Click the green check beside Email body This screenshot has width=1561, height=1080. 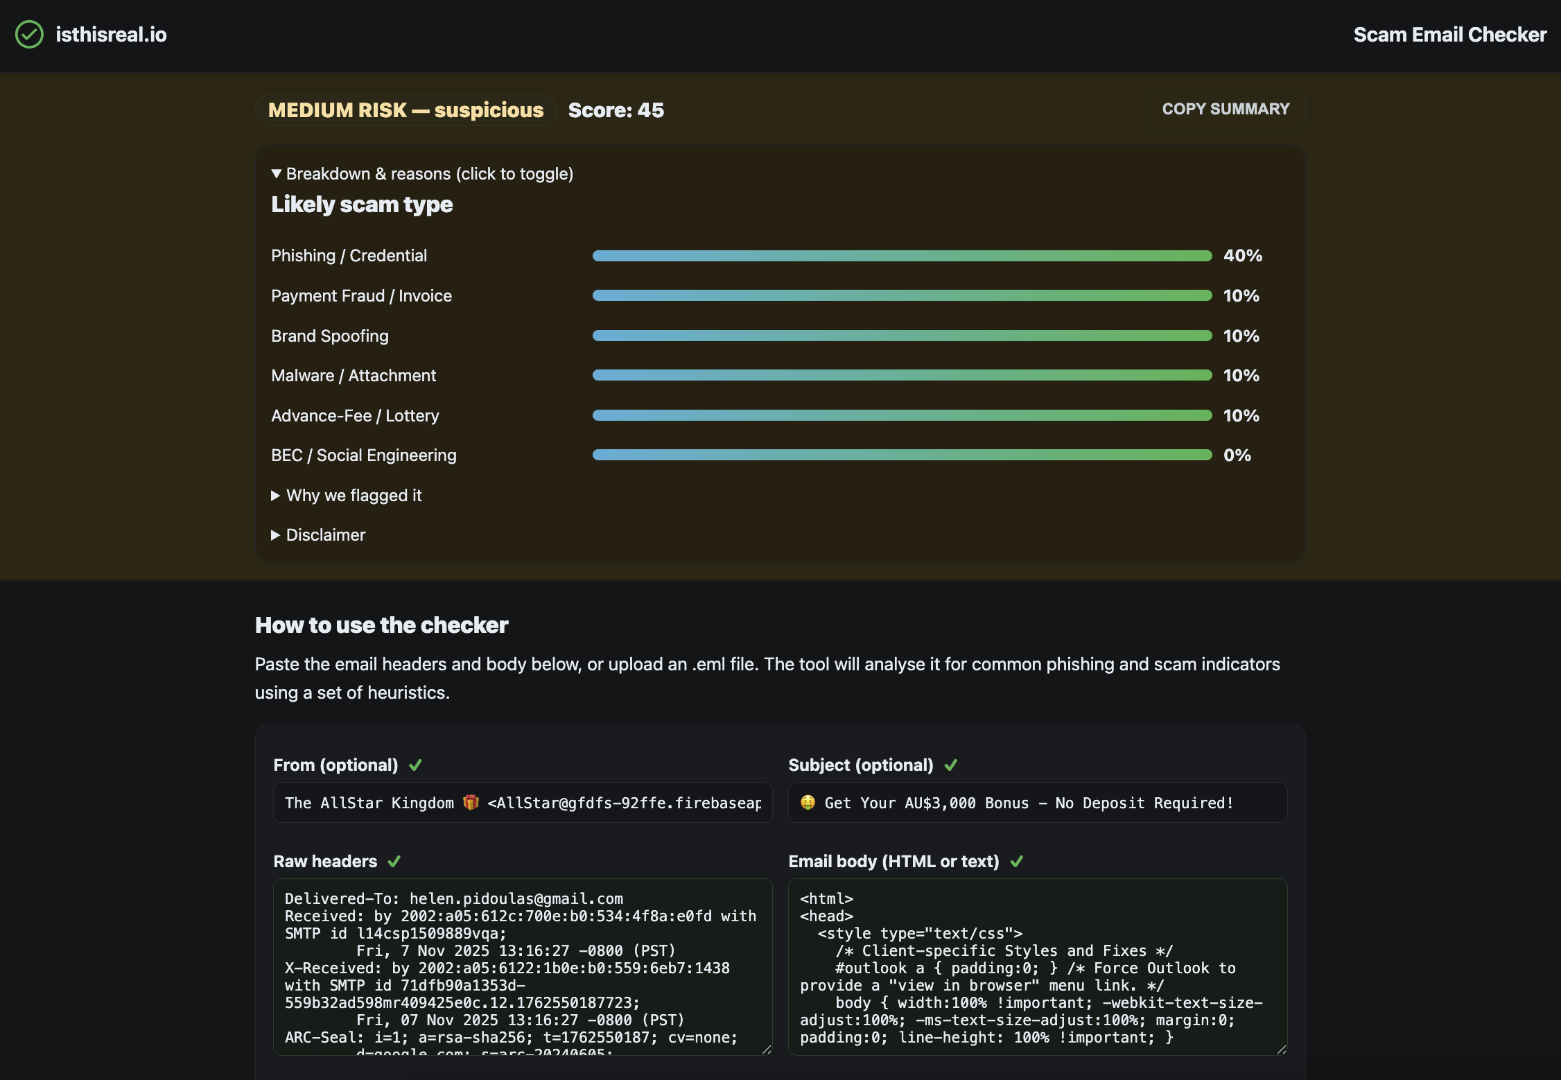coord(1017,862)
